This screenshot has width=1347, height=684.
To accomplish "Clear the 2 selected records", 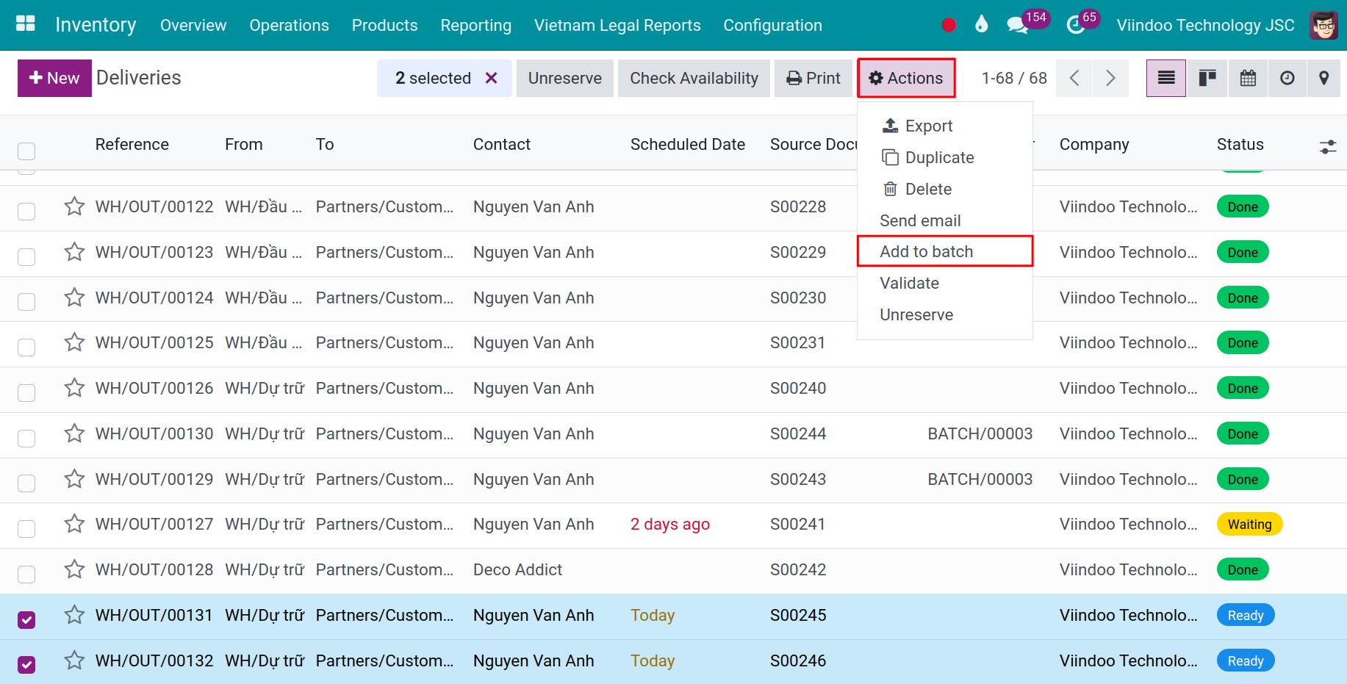I will pos(492,78).
